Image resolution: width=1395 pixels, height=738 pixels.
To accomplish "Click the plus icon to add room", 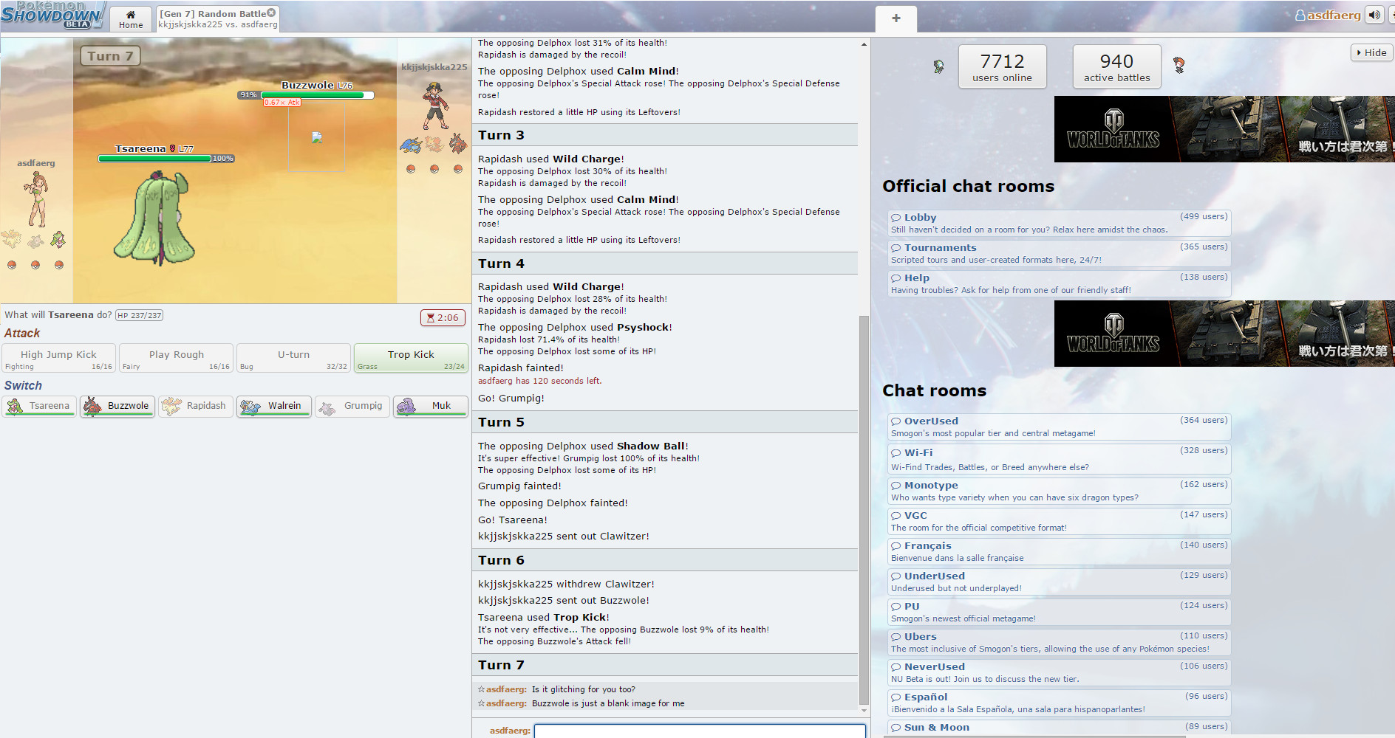I will pos(896,18).
